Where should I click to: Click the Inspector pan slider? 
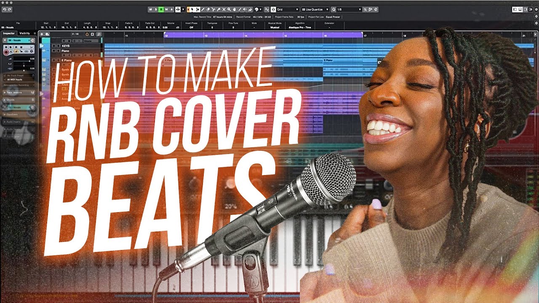(x=24, y=66)
